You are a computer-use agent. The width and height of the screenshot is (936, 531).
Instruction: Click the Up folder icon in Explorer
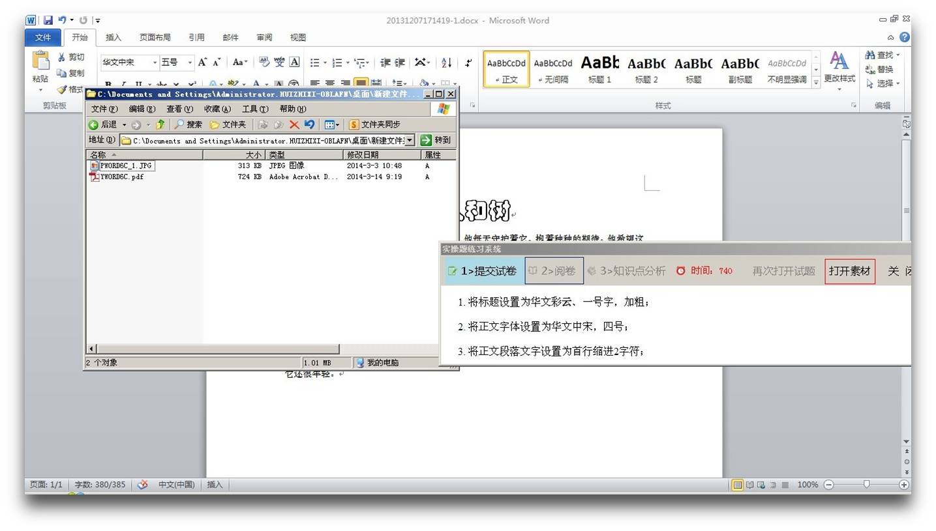(x=160, y=124)
